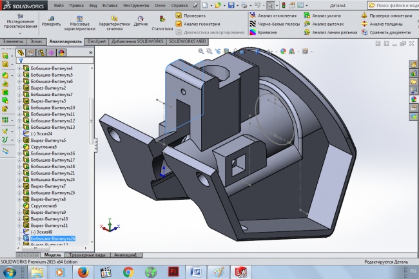Expand Бобышка-Вытянуть4 tree node
The width and height of the screenshot is (419, 279).
19,68
